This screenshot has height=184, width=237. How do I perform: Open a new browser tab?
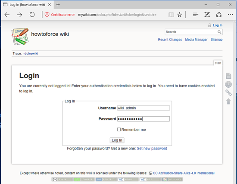[58, 5]
